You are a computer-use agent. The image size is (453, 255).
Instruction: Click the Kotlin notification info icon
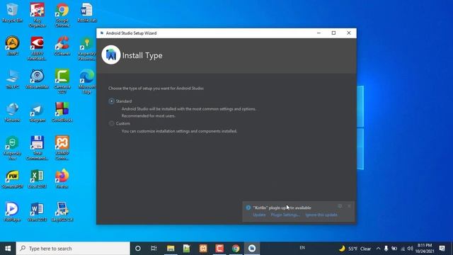click(248, 208)
